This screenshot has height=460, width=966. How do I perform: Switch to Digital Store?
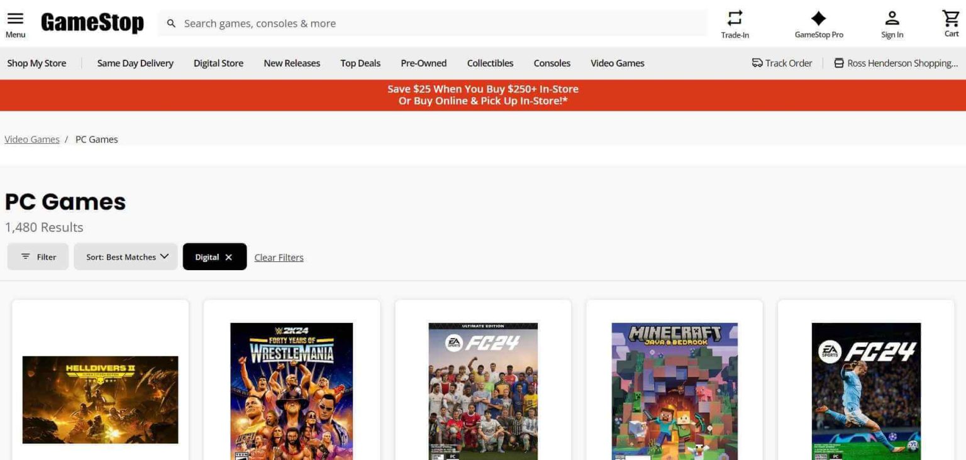pyautogui.click(x=218, y=63)
